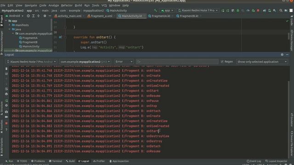Hide the Logcat panel with minus icon
294x165 pixels.
point(287,55)
